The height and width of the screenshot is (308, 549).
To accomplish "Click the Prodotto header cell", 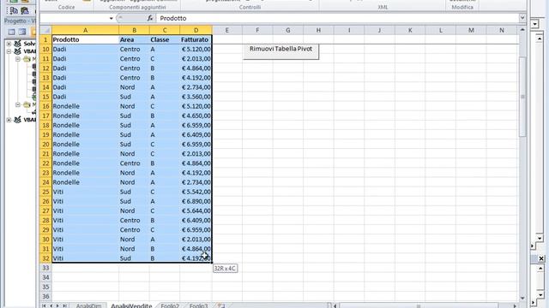I will [85, 40].
